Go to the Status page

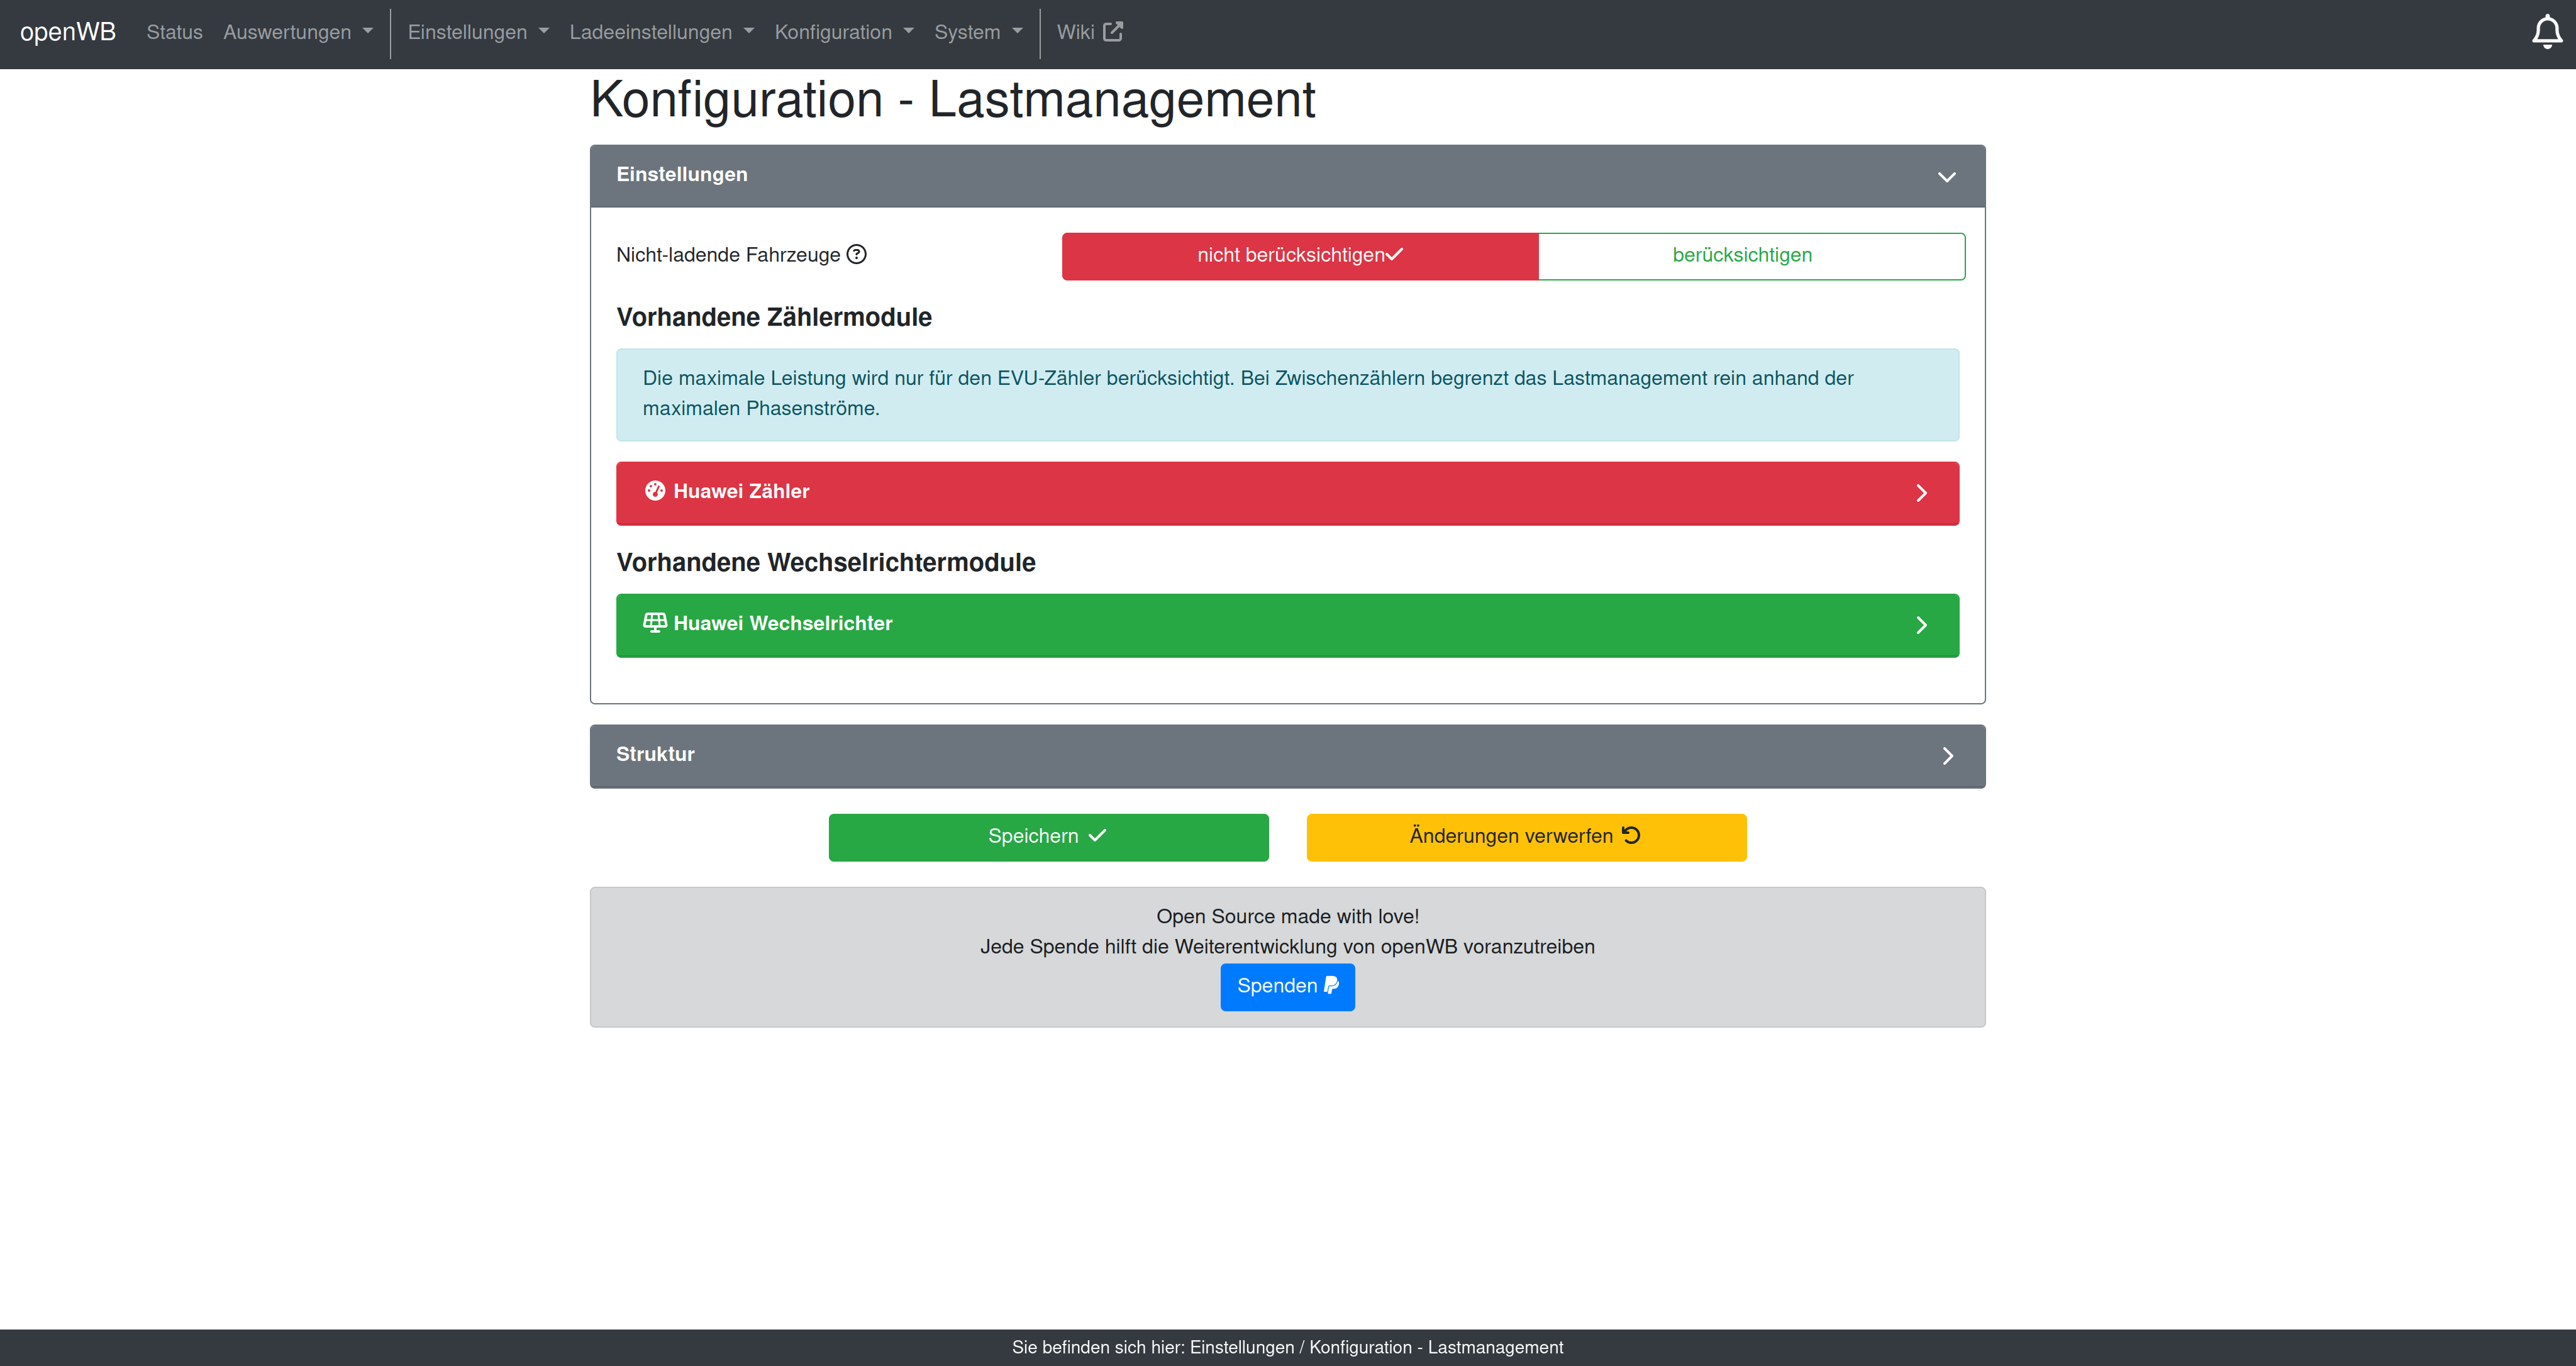tap(174, 32)
